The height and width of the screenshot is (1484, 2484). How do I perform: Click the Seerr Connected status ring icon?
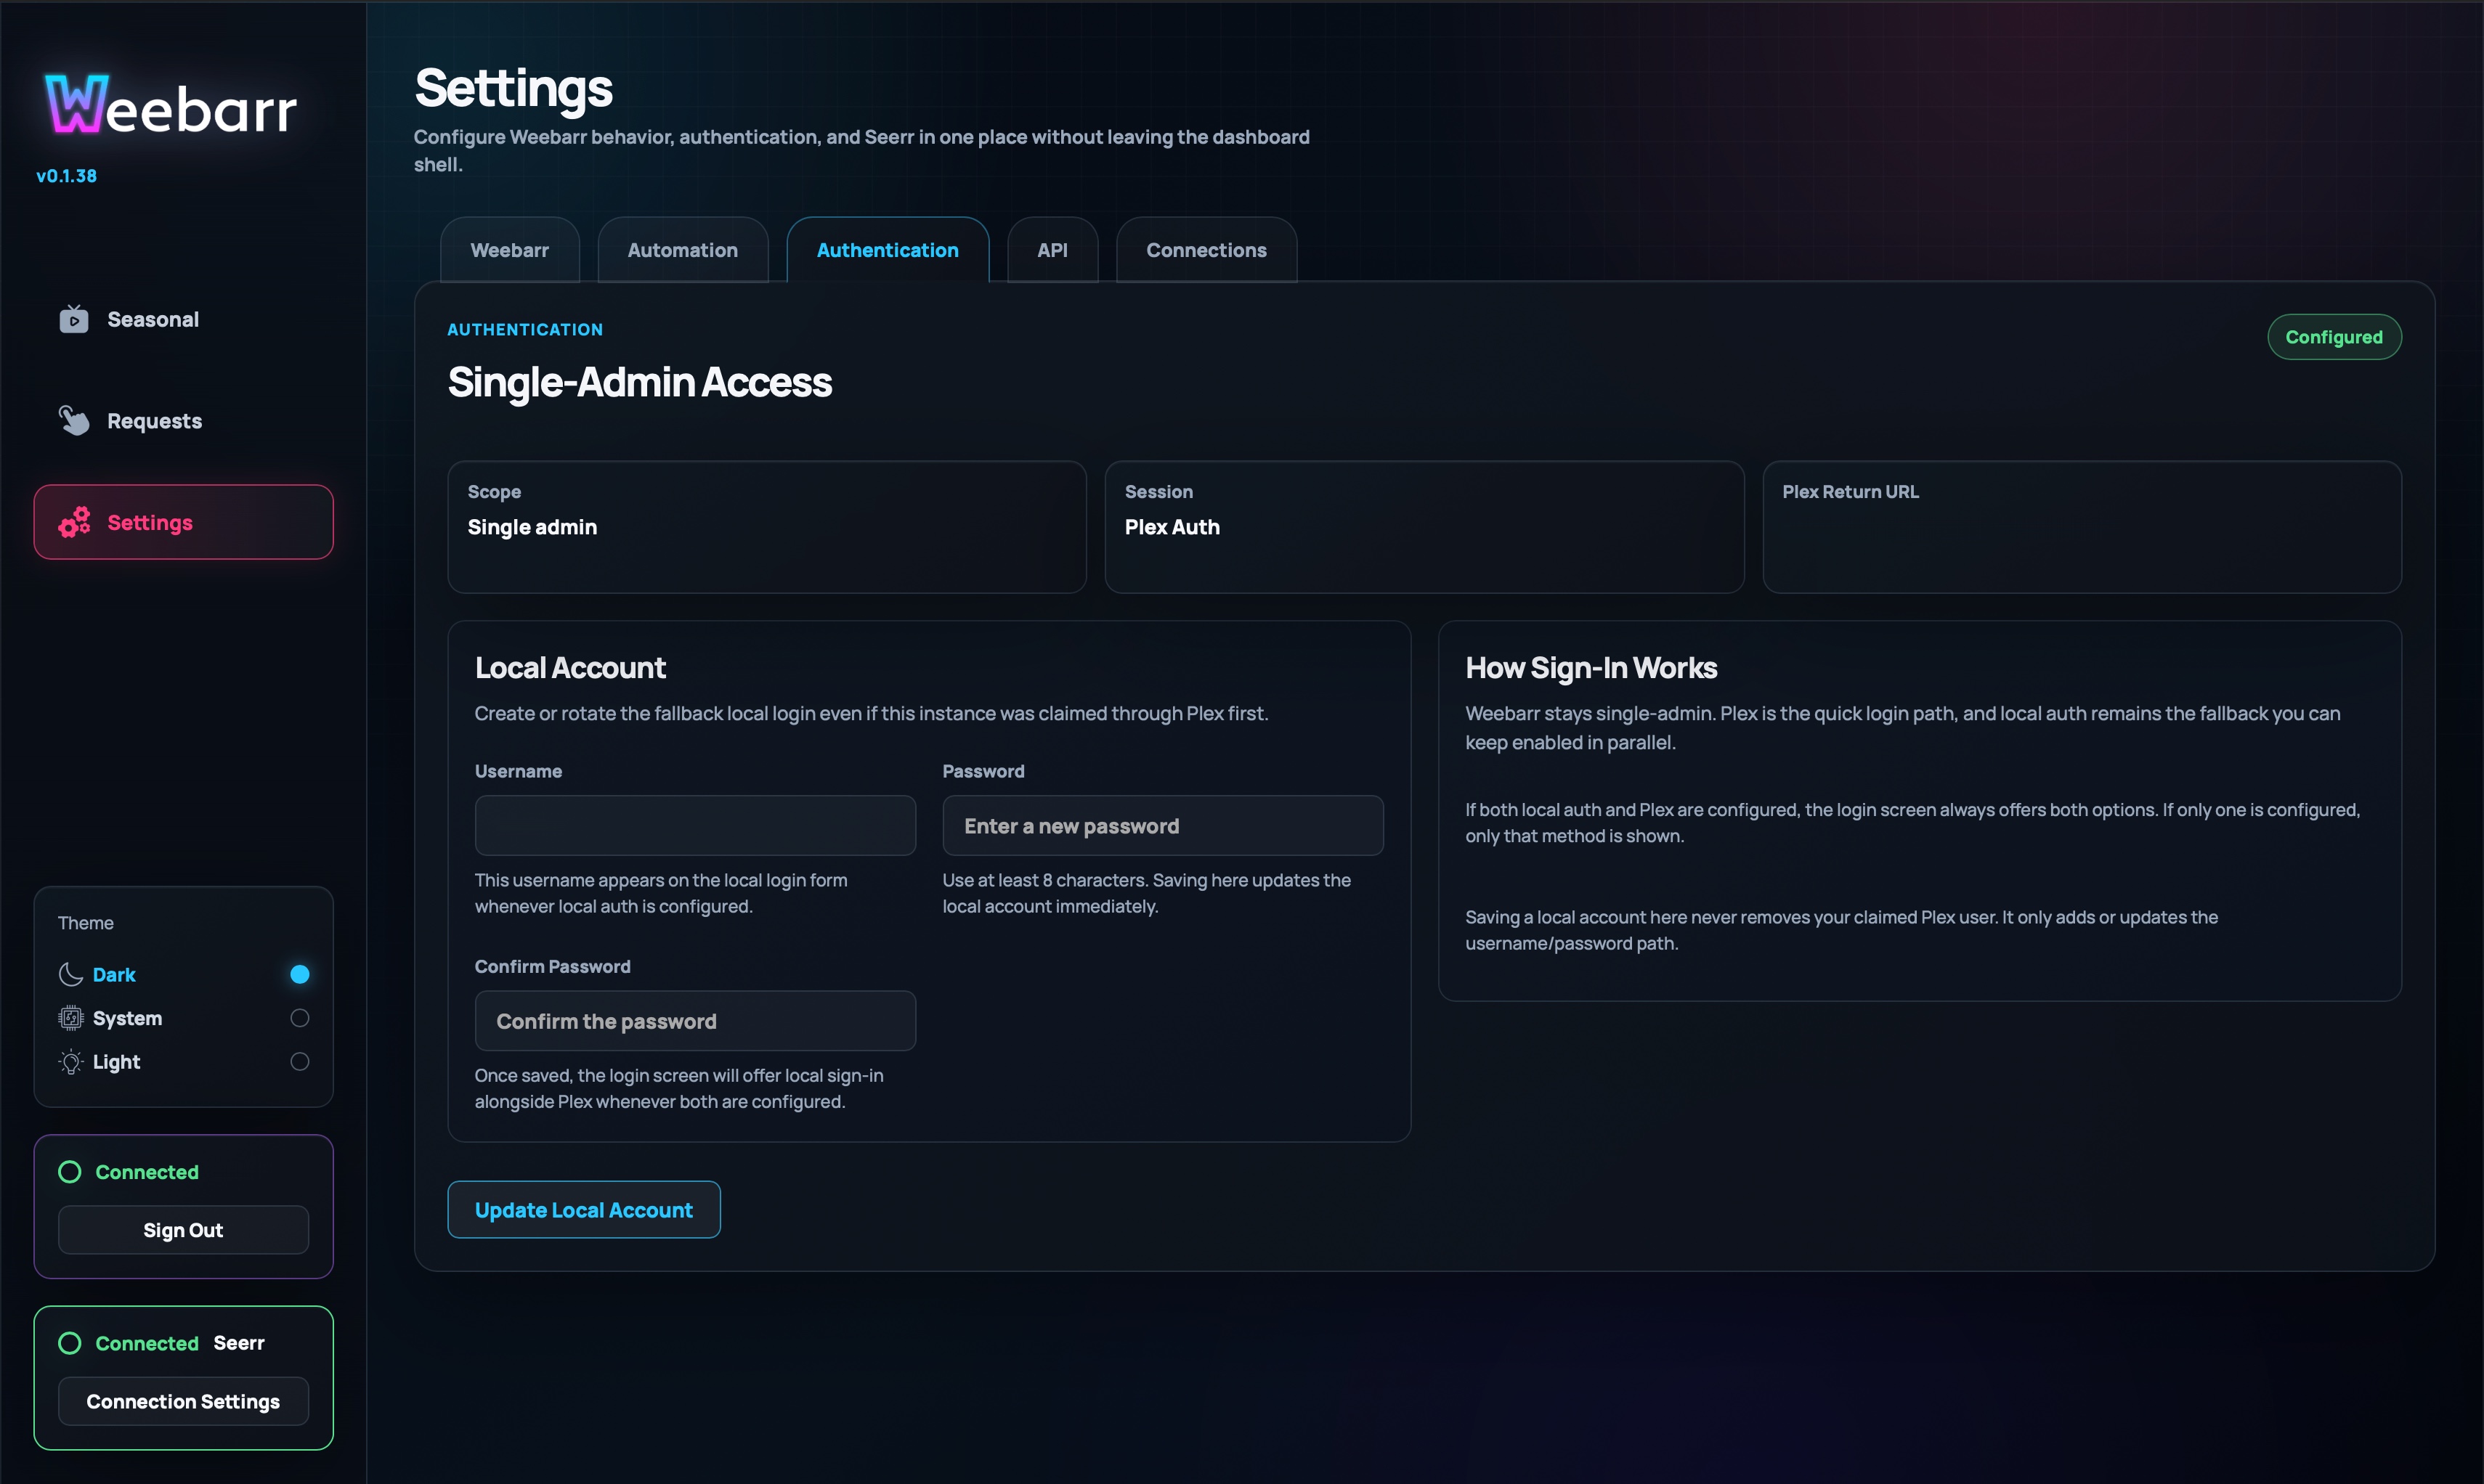(70, 1343)
